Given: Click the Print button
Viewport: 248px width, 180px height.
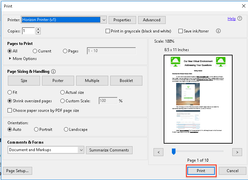Looking at the screenshot, I should (201, 171).
